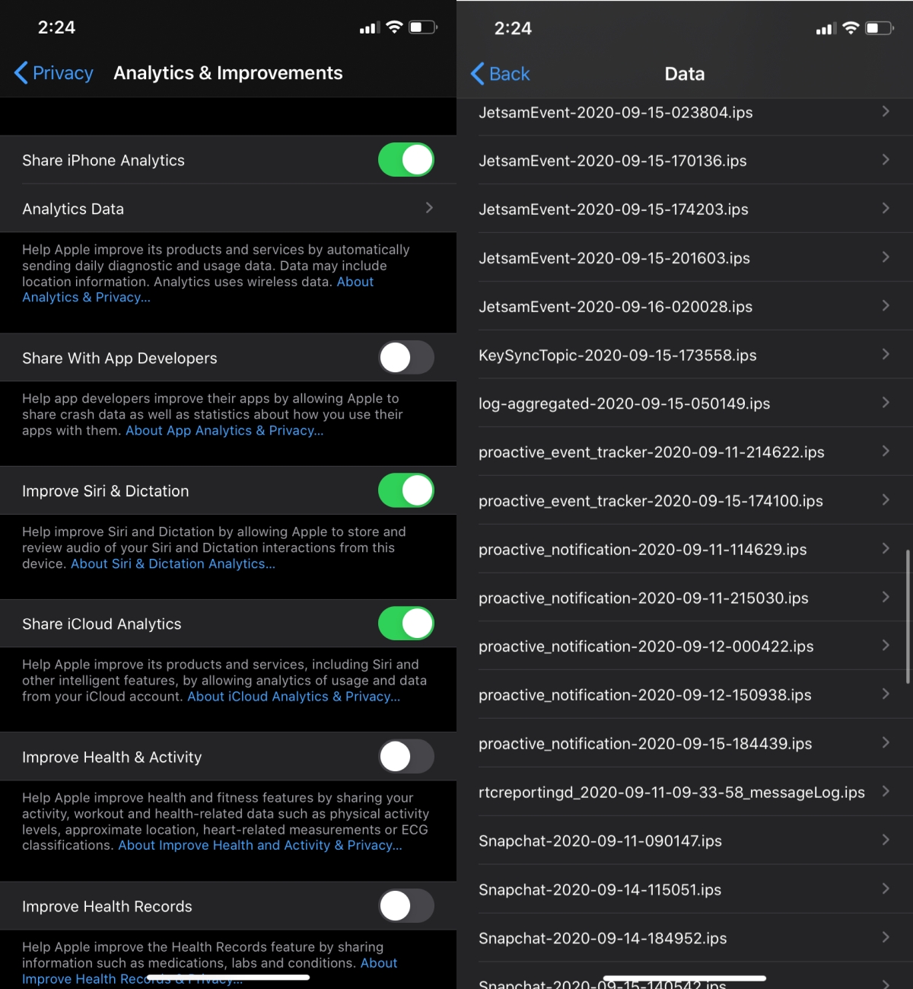
Task: Open proactive_notification-2020-09-12-000422.ips chevron
Action: pyautogui.click(x=886, y=646)
